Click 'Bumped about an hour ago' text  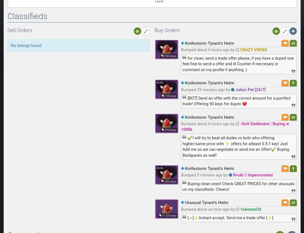[205, 209]
